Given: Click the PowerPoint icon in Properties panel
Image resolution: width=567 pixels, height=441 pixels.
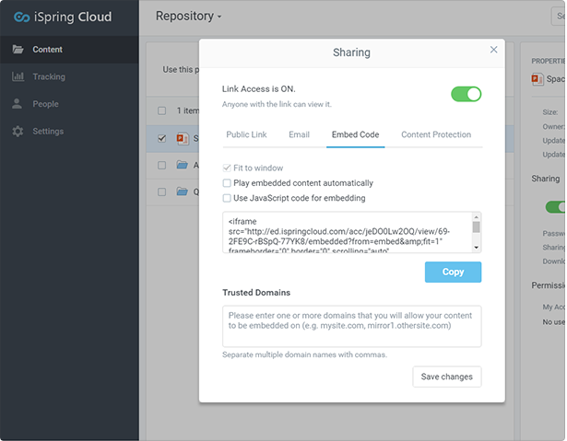Looking at the screenshot, I should point(537,79).
